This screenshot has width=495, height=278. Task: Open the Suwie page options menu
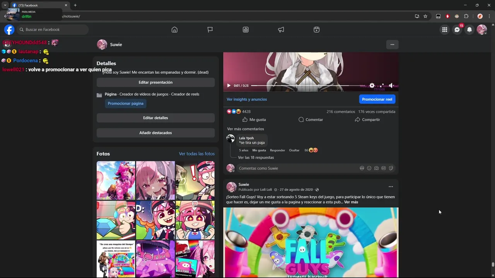(392, 44)
